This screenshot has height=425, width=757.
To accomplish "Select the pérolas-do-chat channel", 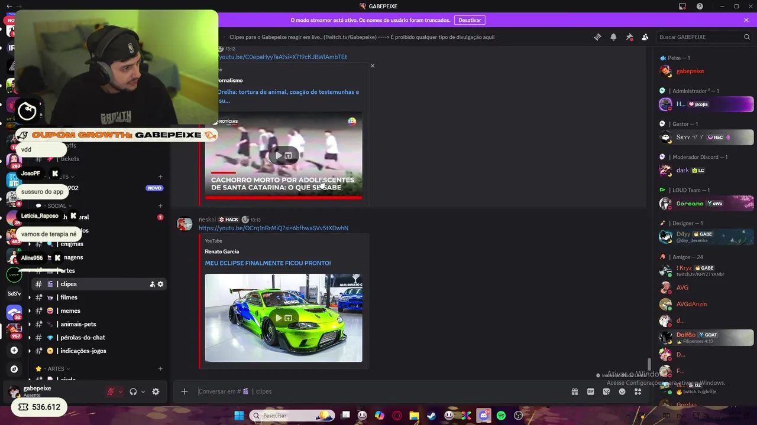I will tap(98, 338).
